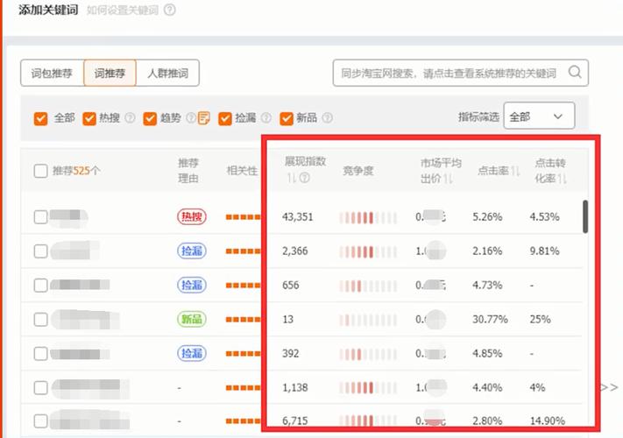Click the 展现指数 column header
Screen dimensions: 623x438
click(x=305, y=161)
